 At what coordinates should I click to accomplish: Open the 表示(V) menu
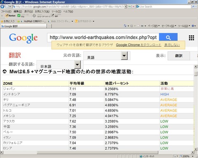point(28,12)
